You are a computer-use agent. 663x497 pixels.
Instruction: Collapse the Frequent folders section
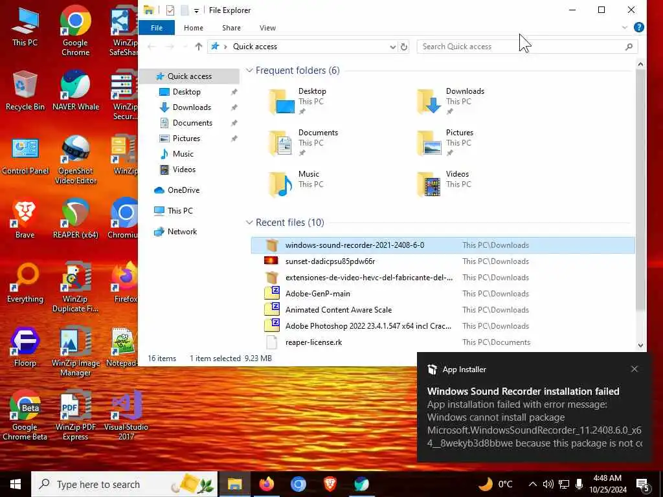[249, 70]
